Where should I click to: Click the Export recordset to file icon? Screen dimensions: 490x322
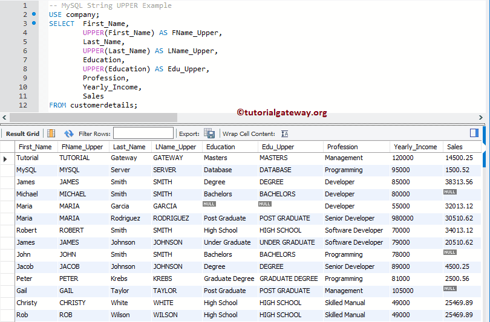coord(209,134)
